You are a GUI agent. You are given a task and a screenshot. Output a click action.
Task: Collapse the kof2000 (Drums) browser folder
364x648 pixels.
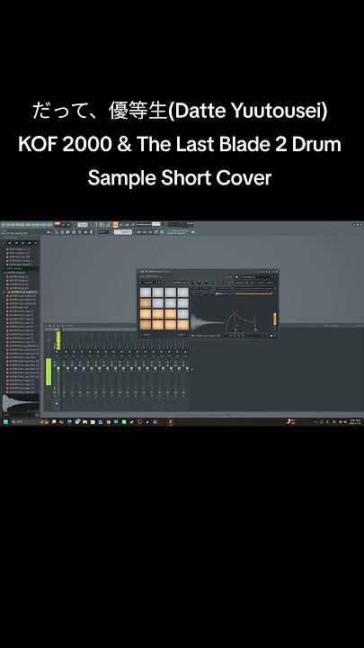click(15, 273)
